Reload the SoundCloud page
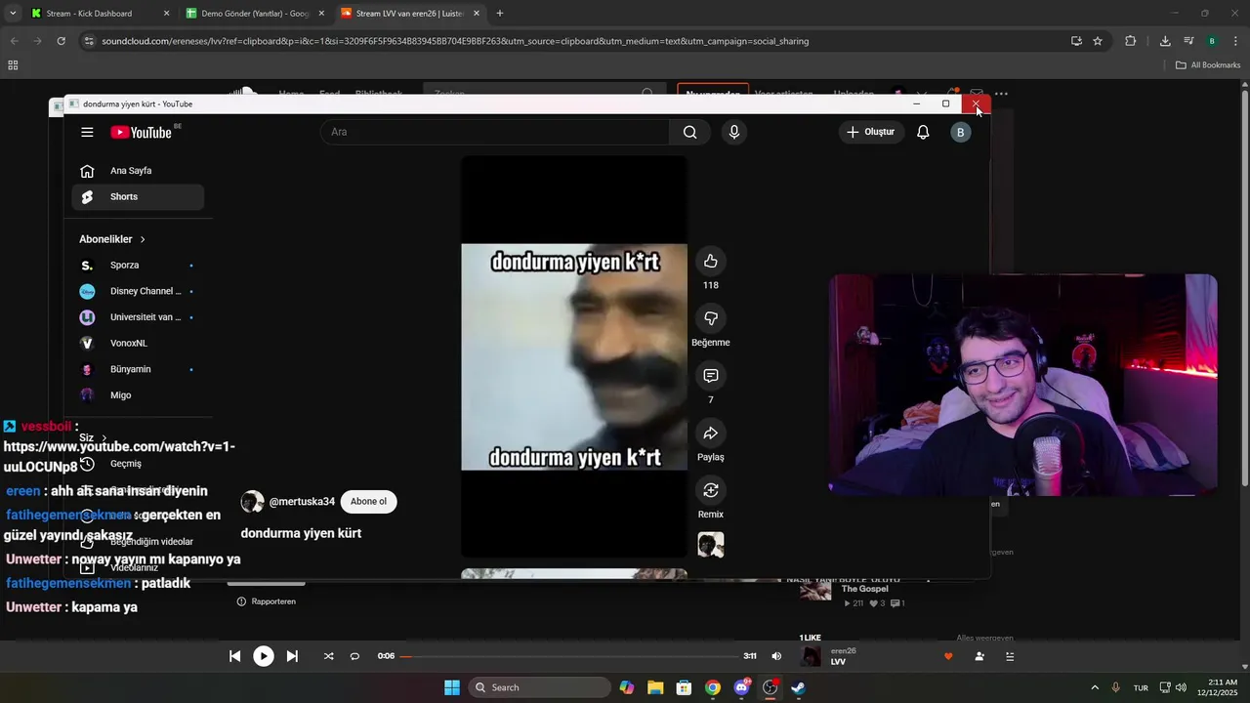Image resolution: width=1250 pixels, height=703 pixels. (x=61, y=41)
